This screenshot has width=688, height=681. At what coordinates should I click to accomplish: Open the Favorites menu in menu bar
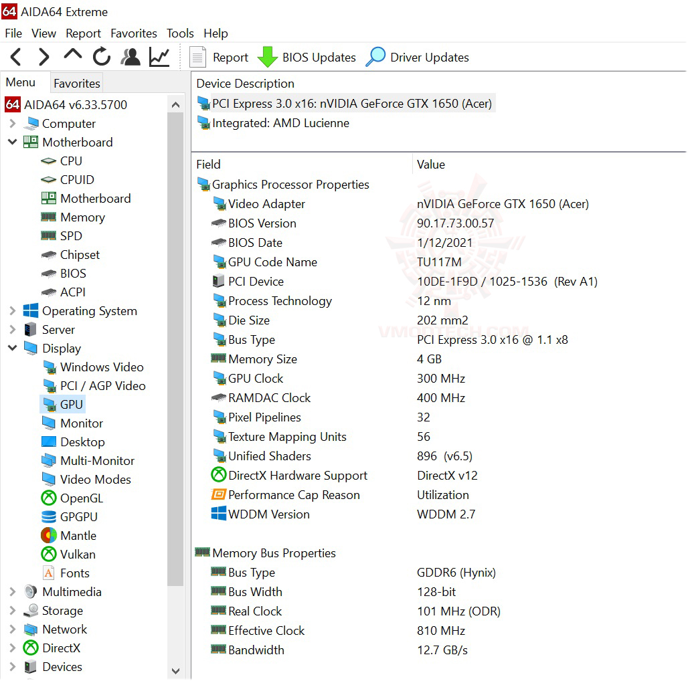(134, 33)
